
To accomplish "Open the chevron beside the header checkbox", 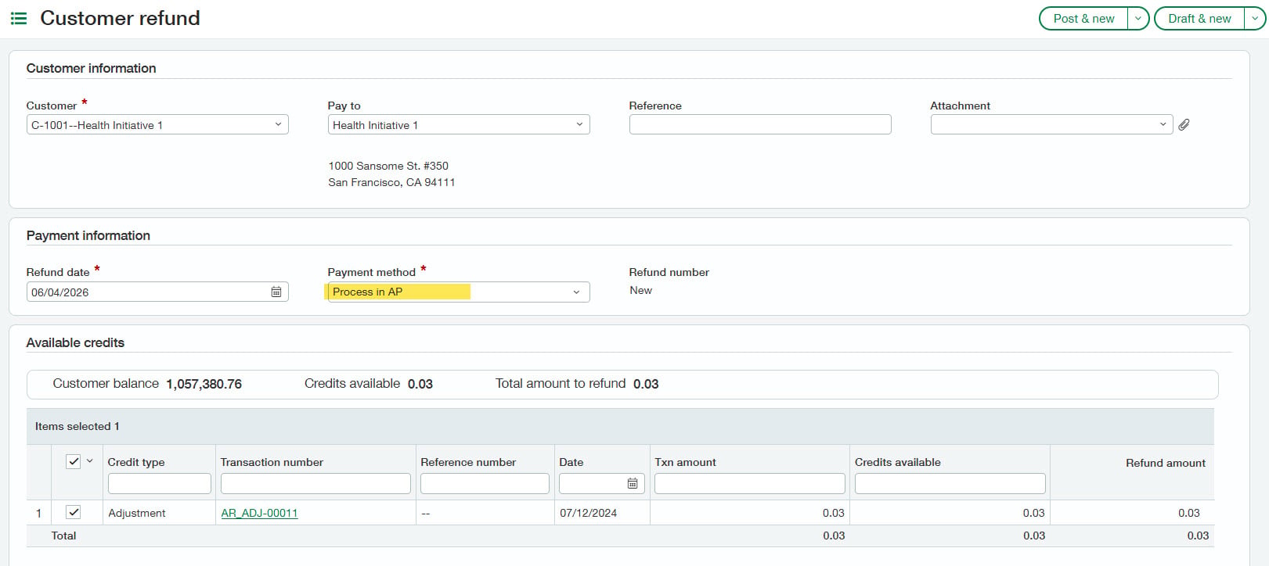I will [x=90, y=461].
